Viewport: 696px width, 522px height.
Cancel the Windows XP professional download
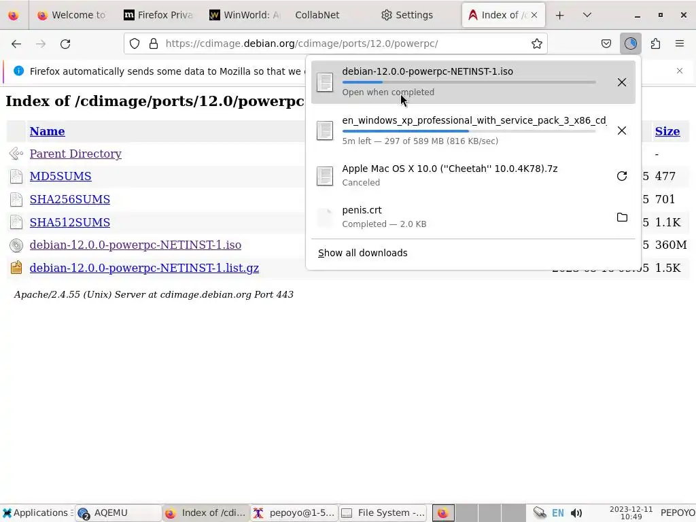coord(621,130)
